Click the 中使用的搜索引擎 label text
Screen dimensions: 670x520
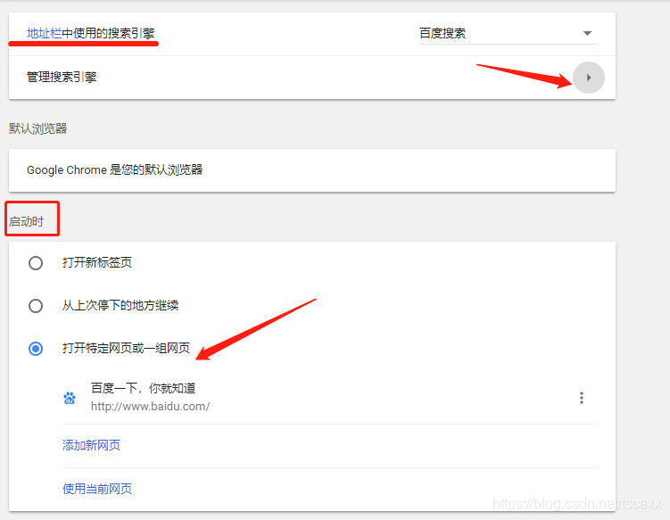pyautogui.click(x=108, y=33)
